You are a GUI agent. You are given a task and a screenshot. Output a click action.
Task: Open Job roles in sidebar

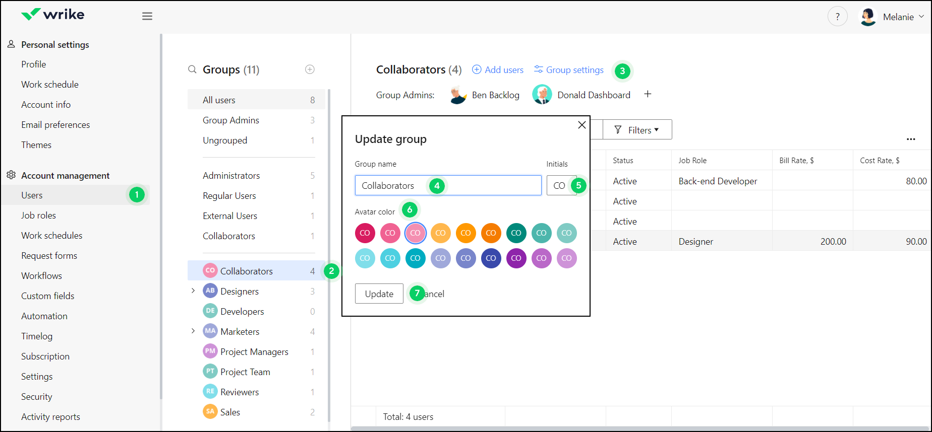[38, 215]
